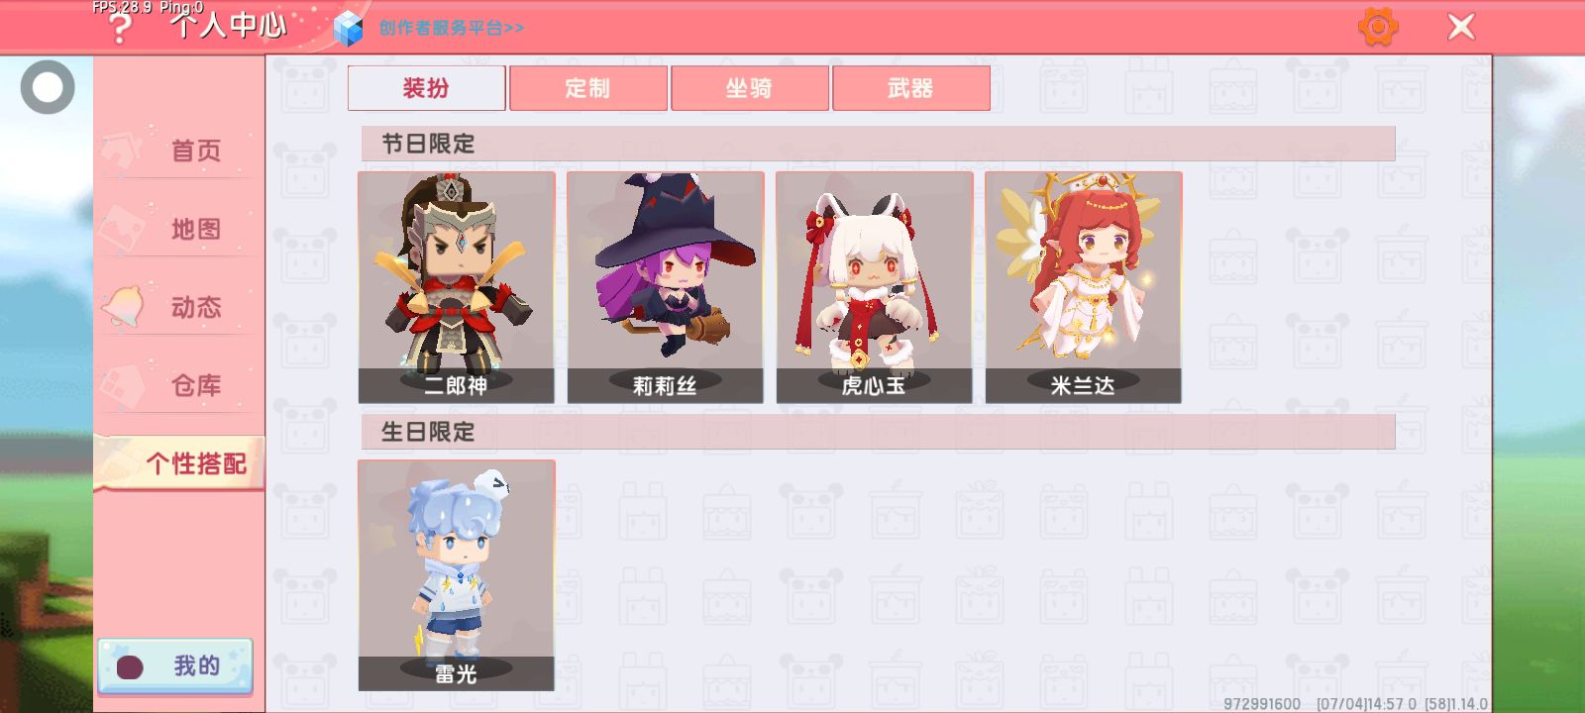This screenshot has height=713, width=1585.
Task: Select the 米兰达 skin card
Action: [x=1084, y=287]
